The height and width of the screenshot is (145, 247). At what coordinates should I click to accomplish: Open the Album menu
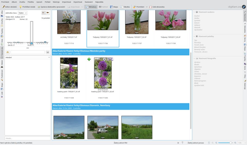(14, 2)
